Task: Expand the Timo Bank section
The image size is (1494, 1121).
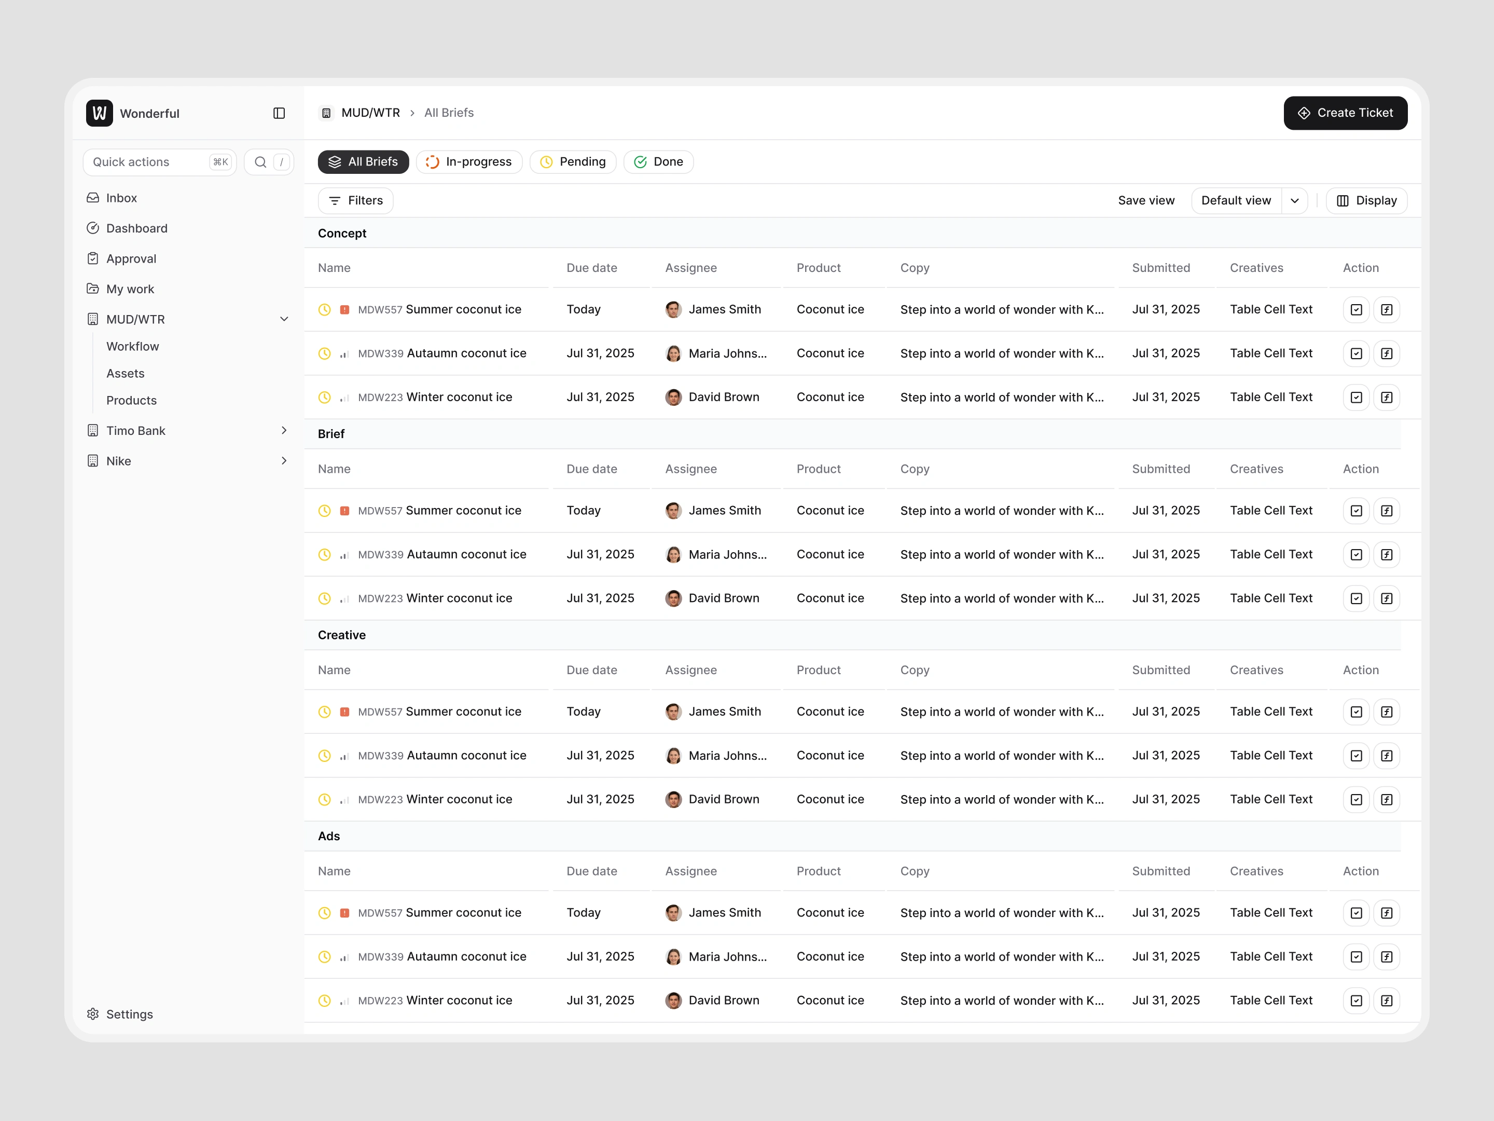Action: [x=284, y=430]
